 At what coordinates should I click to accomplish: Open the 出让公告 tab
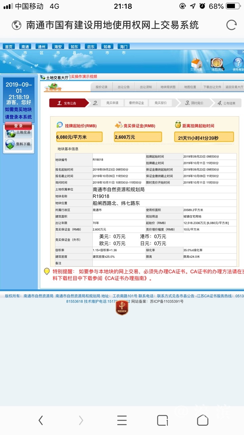tap(124, 87)
